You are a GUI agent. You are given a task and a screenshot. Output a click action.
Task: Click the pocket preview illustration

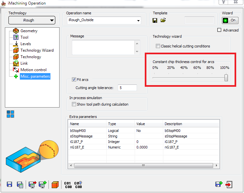[x=32, y=156]
